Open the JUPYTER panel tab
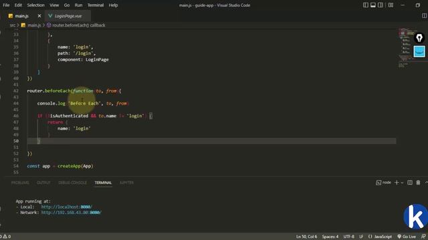 [x=126, y=183]
